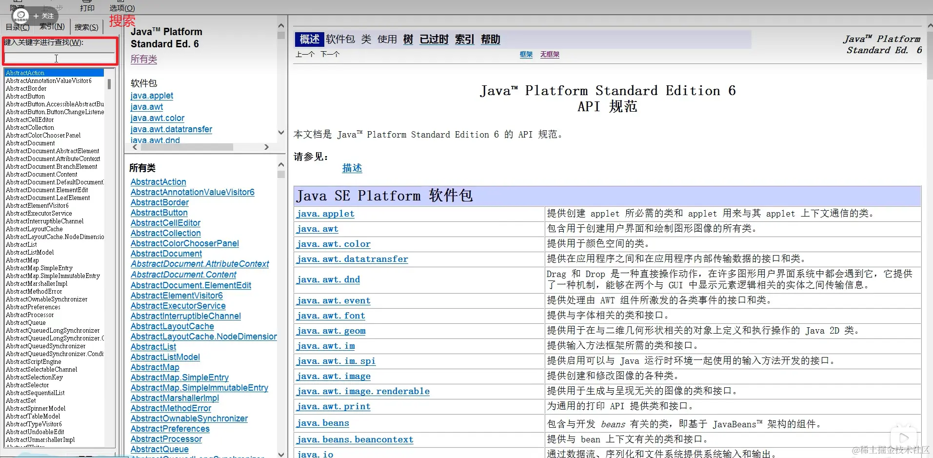Image resolution: width=933 pixels, height=458 pixels.
Task: Click the 上一个 navigation text
Action: (305, 54)
